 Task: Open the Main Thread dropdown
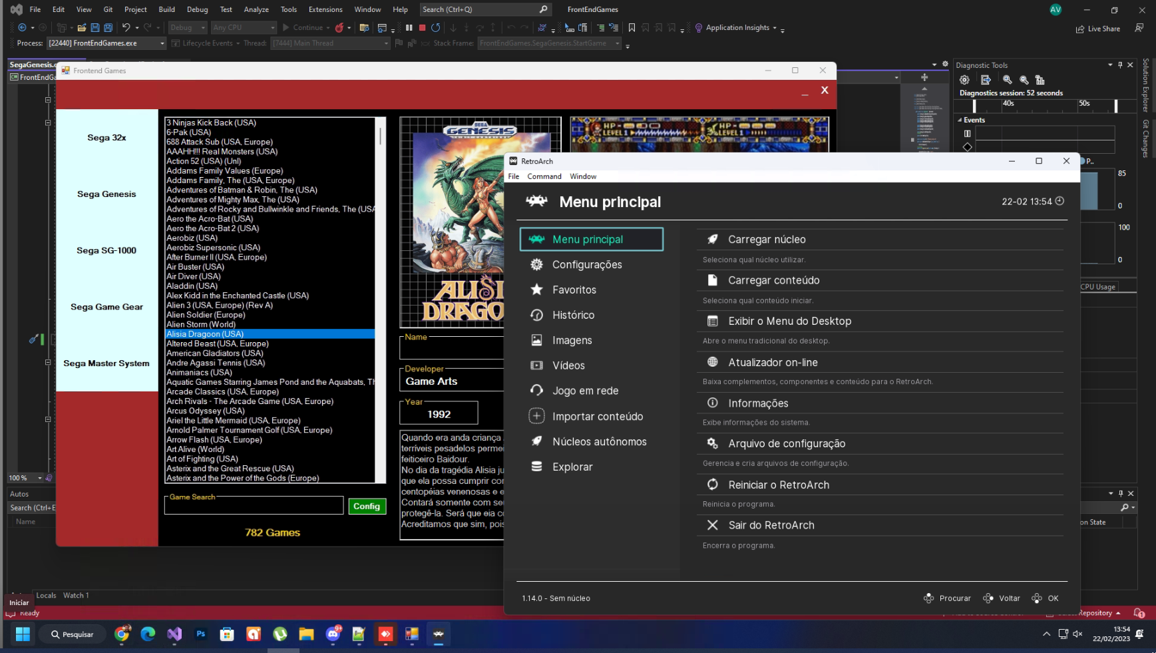point(330,43)
